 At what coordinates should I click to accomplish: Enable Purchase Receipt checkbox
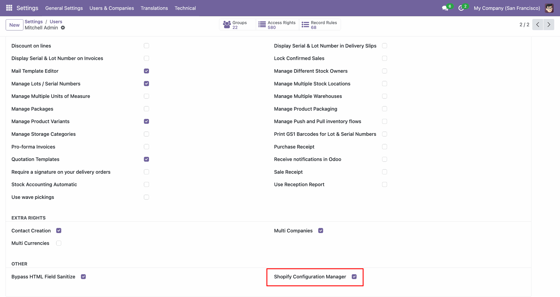pos(384,147)
